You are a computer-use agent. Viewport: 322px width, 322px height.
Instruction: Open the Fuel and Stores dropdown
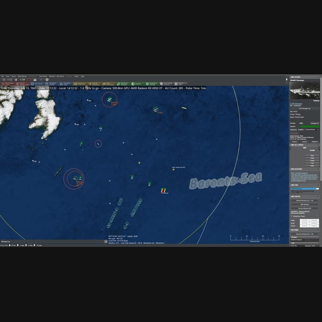tap(312, 130)
